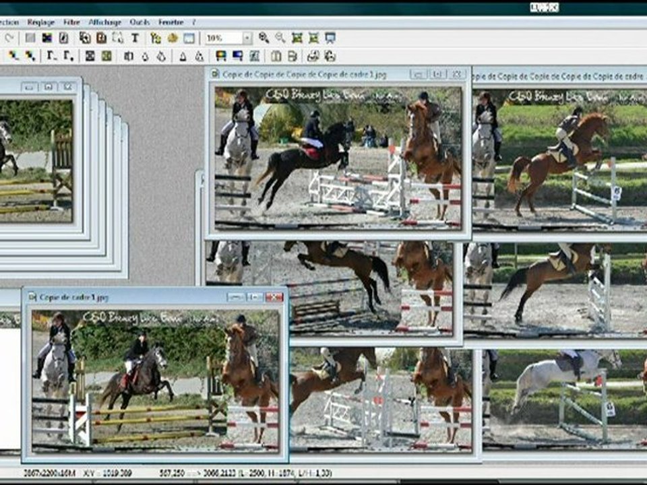This screenshot has height=485, width=647.
Task: Flip image horizontally icon
Action: tap(276, 56)
